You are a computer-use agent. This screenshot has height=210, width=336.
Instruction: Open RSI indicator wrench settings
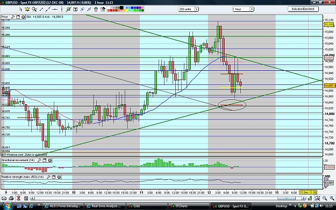coord(48,177)
